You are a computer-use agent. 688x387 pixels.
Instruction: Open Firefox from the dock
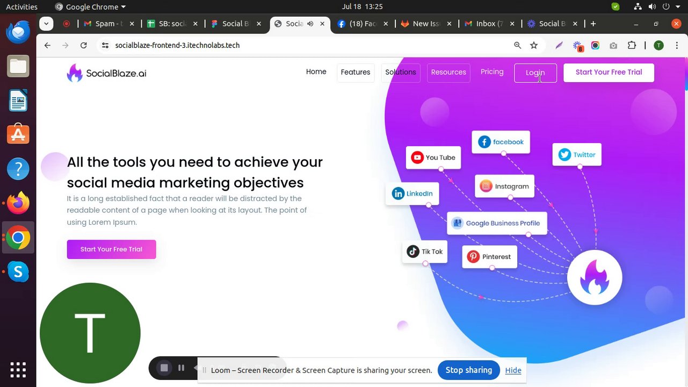18,203
